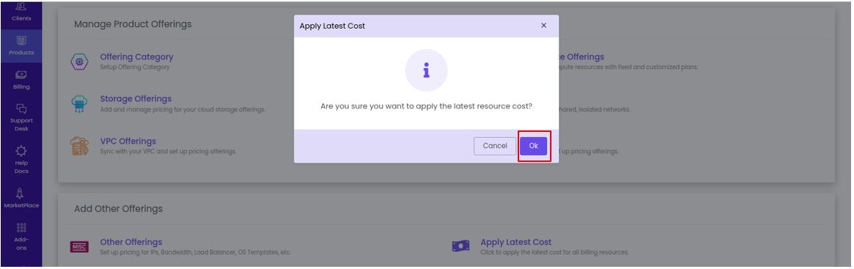Viewport: 854px width, 269px height.
Task: Click the 'Are you sure' confirmation message
Action: [x=427, y=106]
